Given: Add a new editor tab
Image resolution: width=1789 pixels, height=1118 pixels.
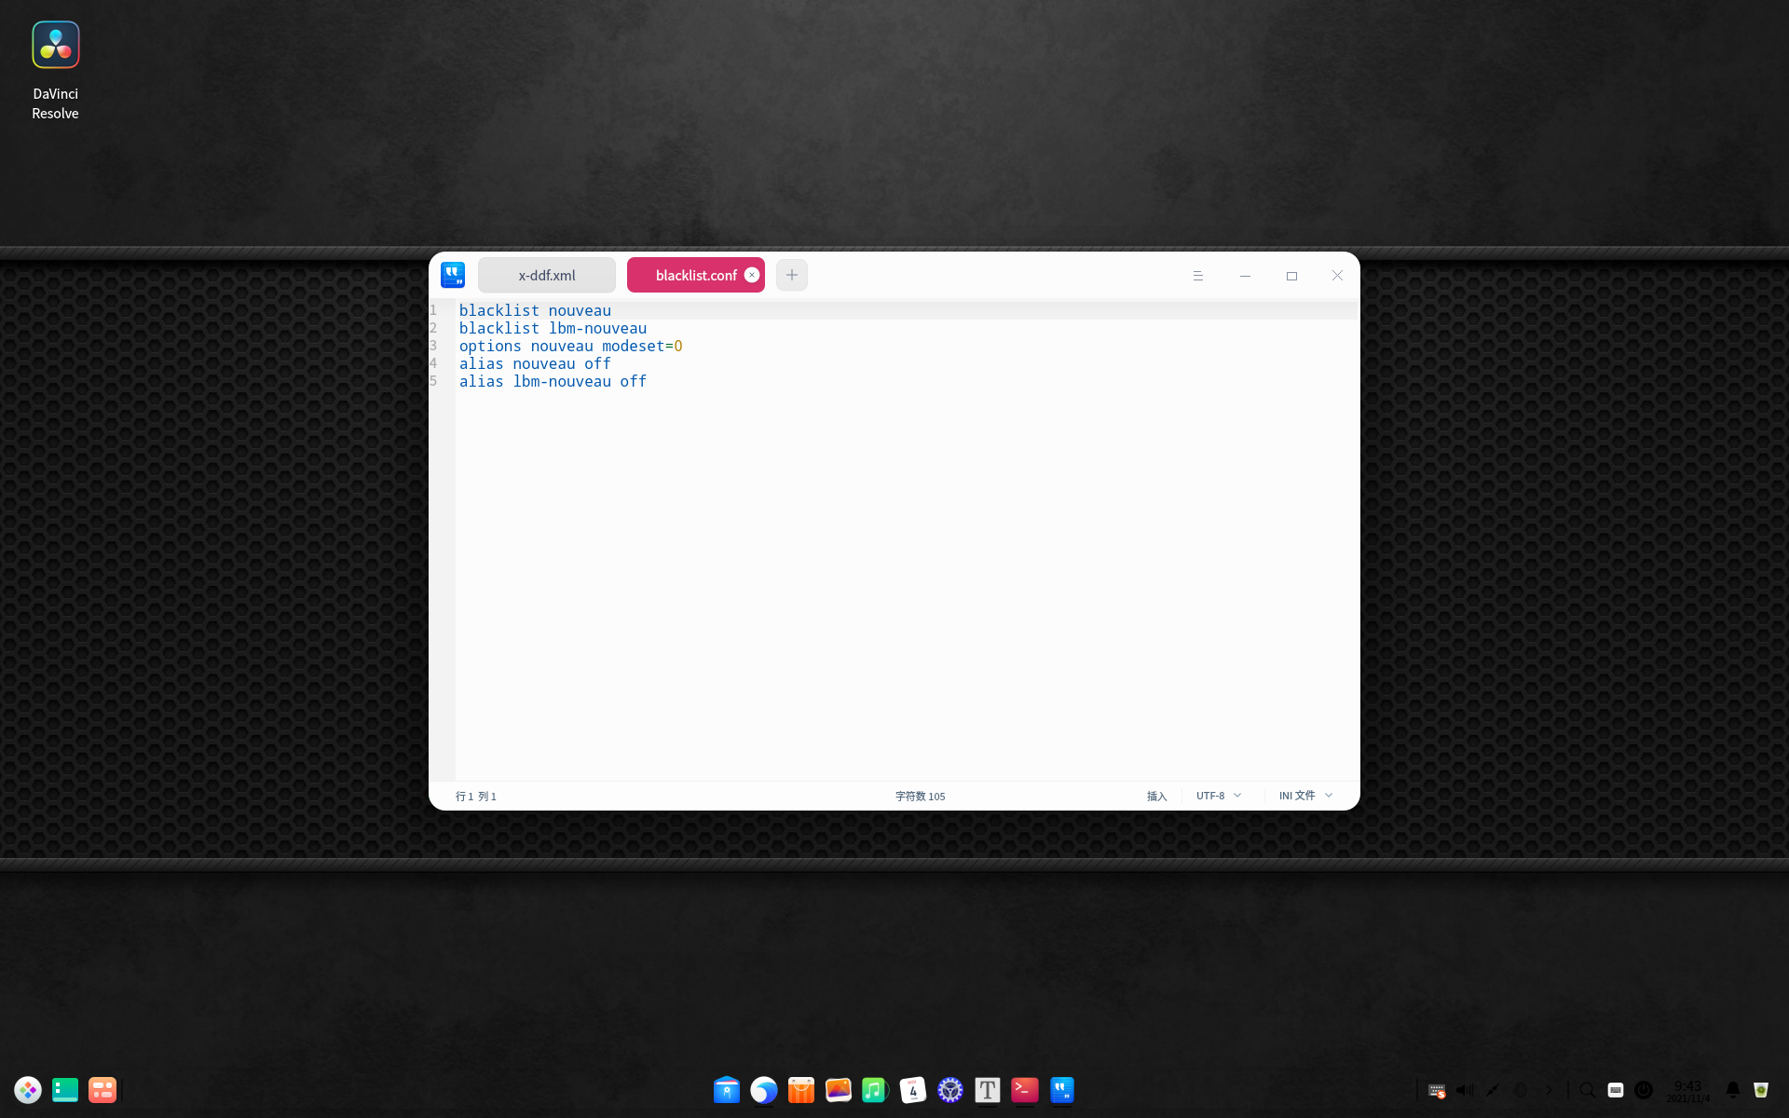Looking at the screenshot, I should [792, 275].
